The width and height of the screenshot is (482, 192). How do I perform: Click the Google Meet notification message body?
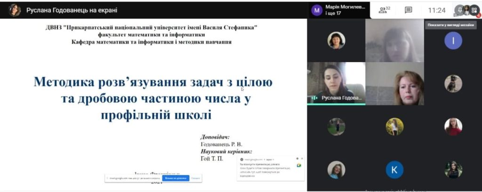point(265,170)
